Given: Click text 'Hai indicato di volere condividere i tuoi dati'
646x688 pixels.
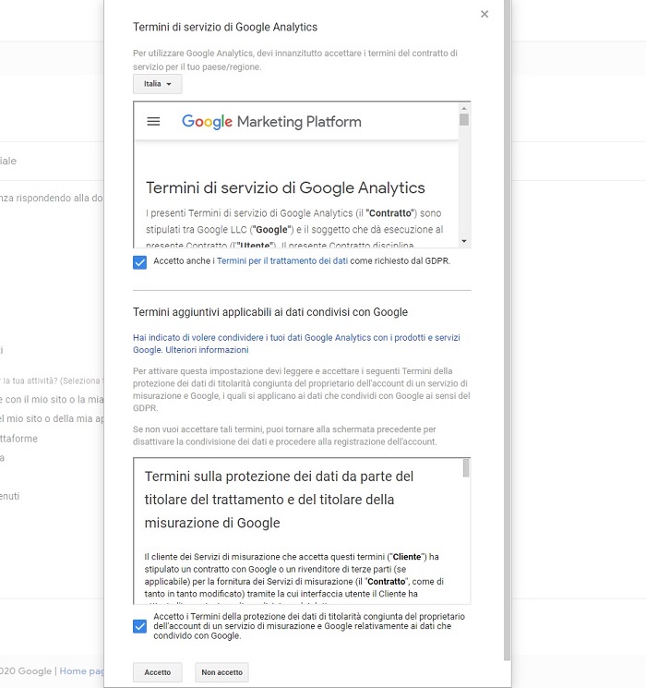Looking at the screenshot, I should [296, 344].
